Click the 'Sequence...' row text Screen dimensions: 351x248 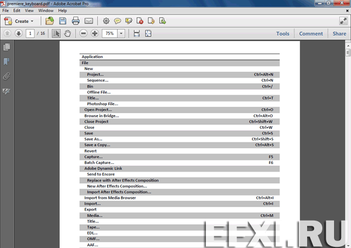(98, 81)
